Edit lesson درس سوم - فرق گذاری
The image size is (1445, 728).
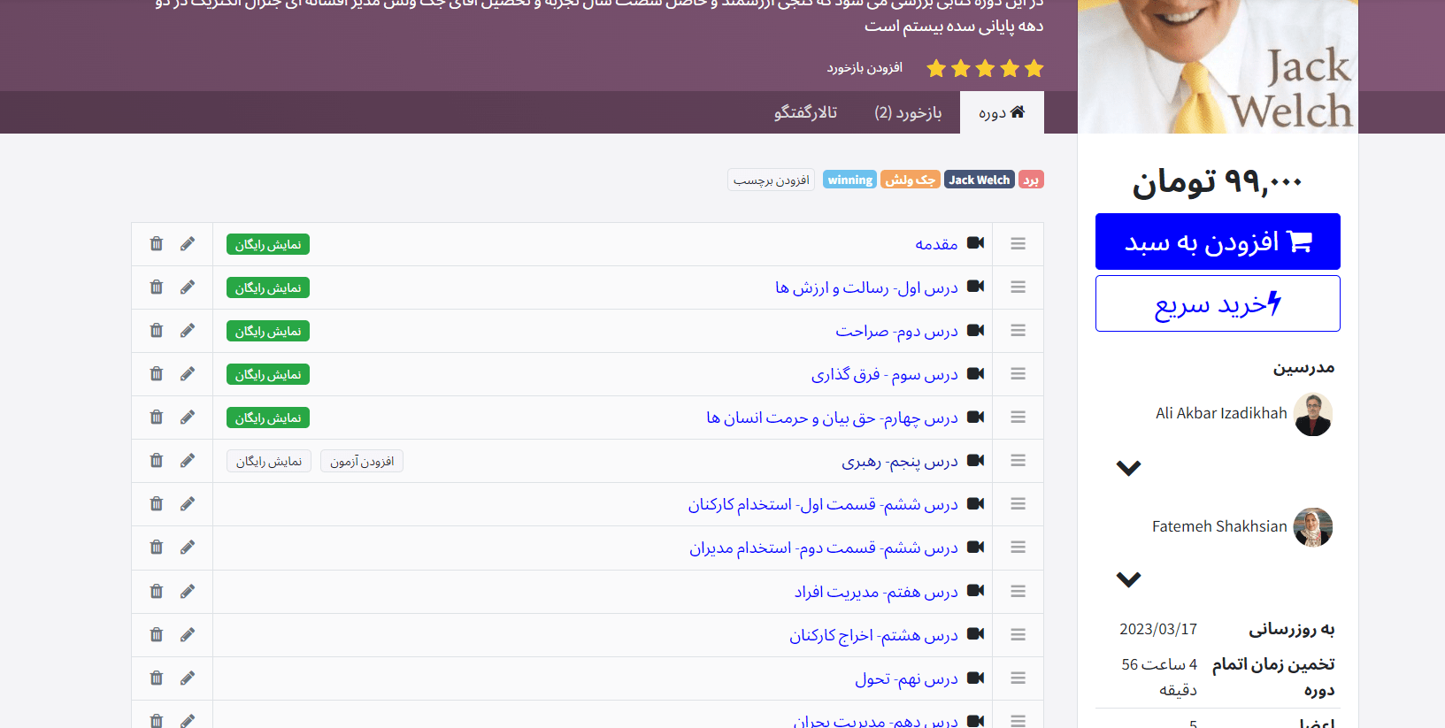(188, 373)
